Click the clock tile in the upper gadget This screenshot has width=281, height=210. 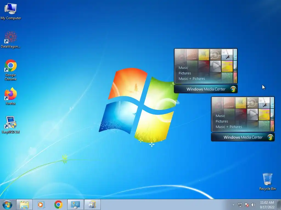[x=215, y=55]
